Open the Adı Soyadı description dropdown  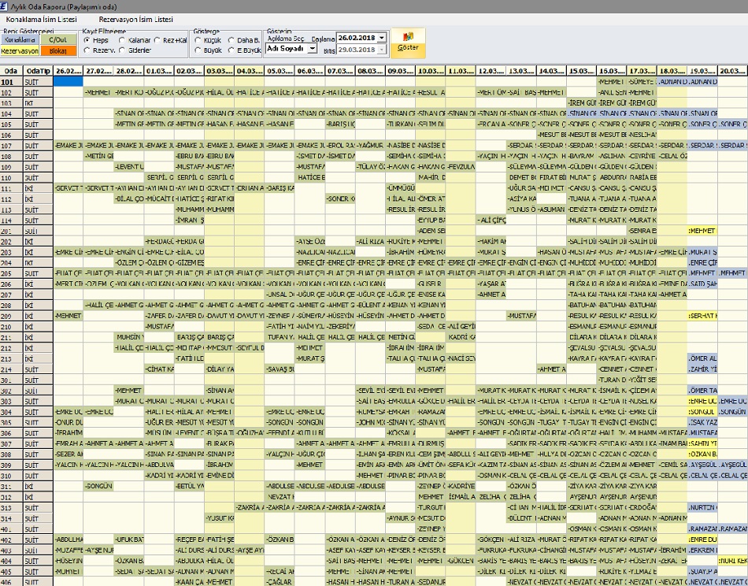point(312,49)
